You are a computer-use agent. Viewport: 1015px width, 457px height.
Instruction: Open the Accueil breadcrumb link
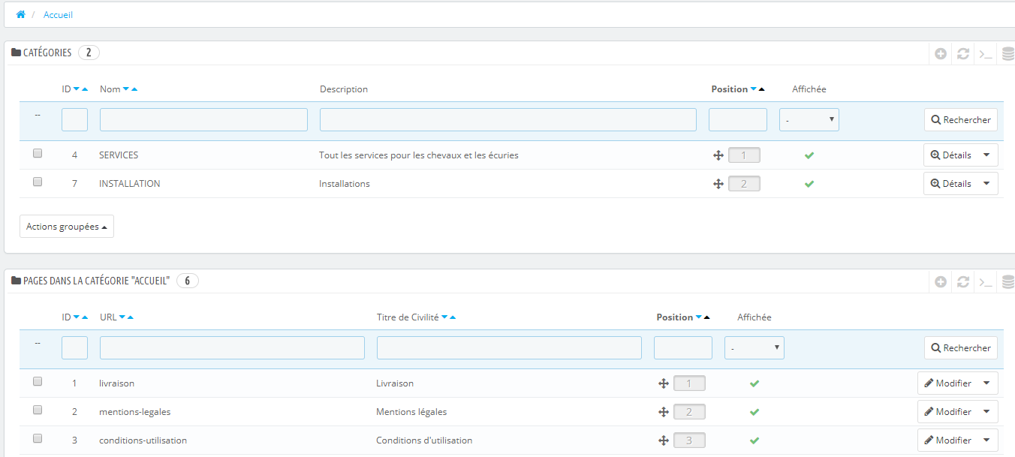tap(58, 15)
